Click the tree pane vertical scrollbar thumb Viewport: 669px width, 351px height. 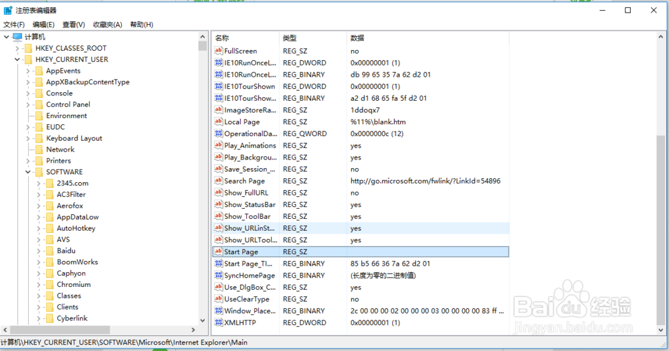coord(203,46)
